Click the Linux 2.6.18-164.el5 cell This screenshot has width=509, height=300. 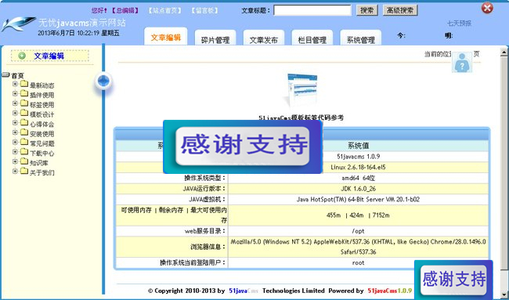point(359,167)
